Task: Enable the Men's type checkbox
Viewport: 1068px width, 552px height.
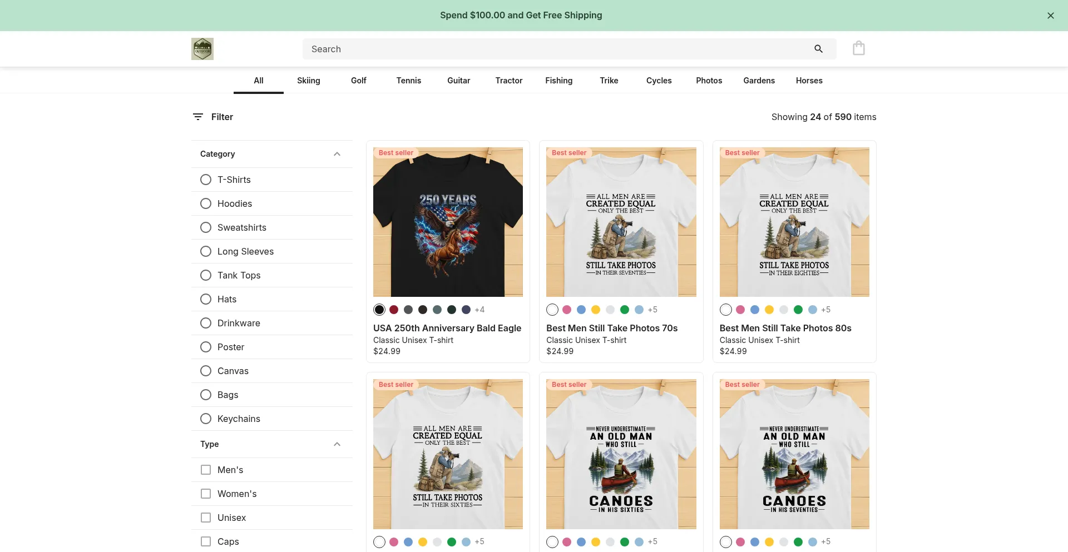Action: point(206,470)
